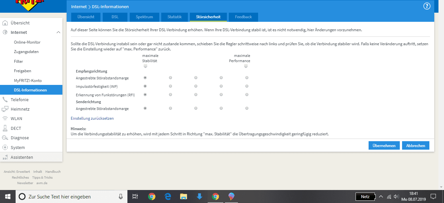Image resolution: width=444 pixels, height=203 pixels.
Task: Click the Internet breadcrumb in header
Action: pos(79,7)
